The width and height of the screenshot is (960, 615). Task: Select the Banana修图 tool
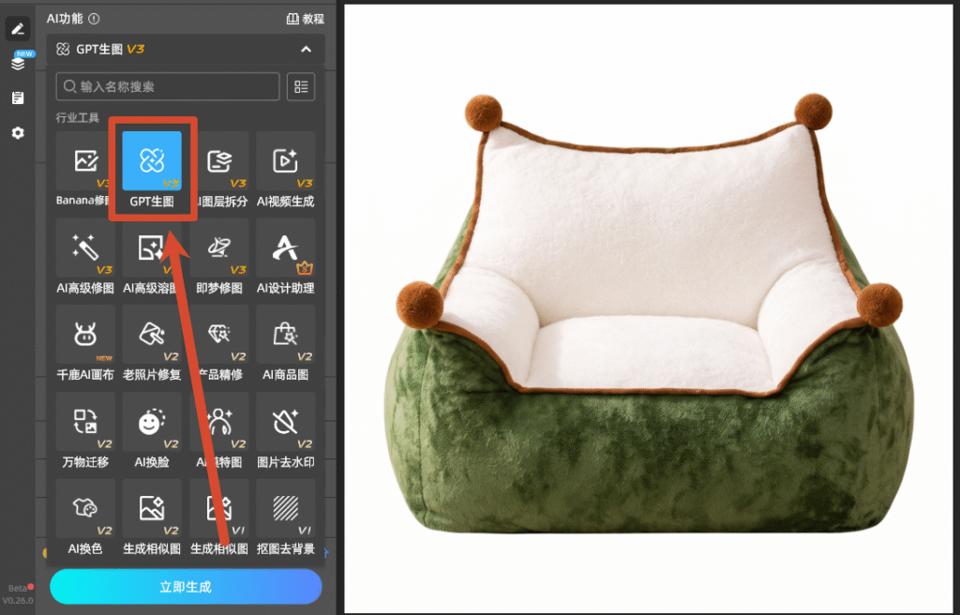point(85,169)
